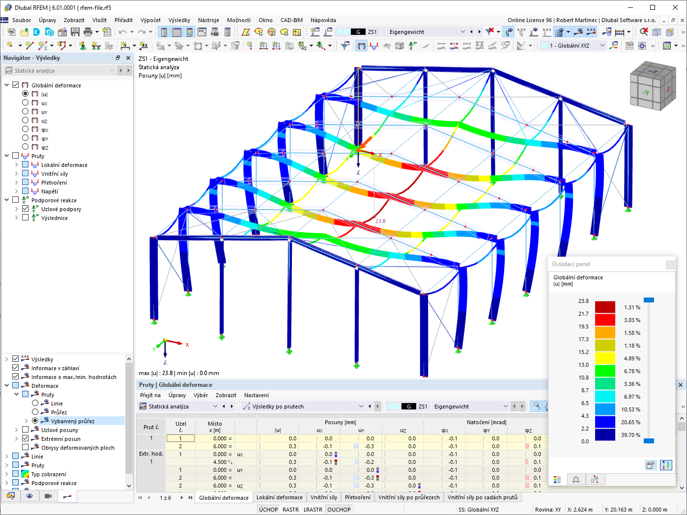Click the new model icon
687x515 pixels.
(x=11, y=32)
